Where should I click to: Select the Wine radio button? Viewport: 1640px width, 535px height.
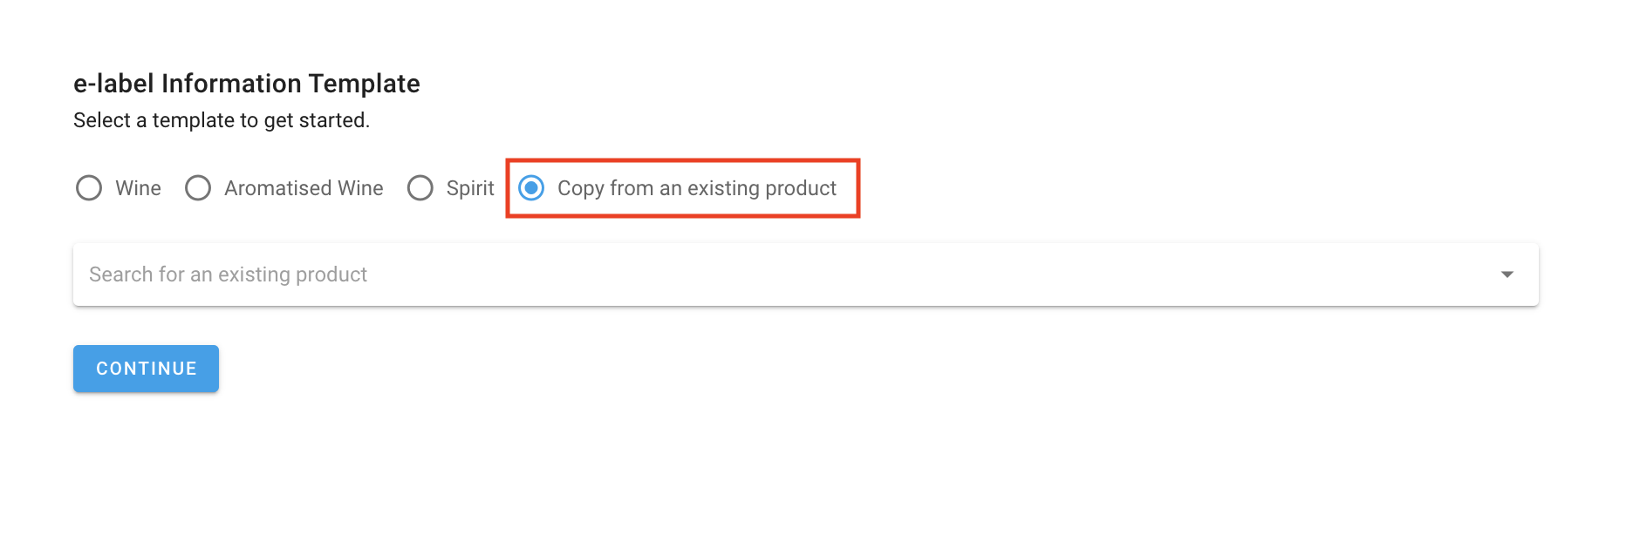[x=89, y=188]
